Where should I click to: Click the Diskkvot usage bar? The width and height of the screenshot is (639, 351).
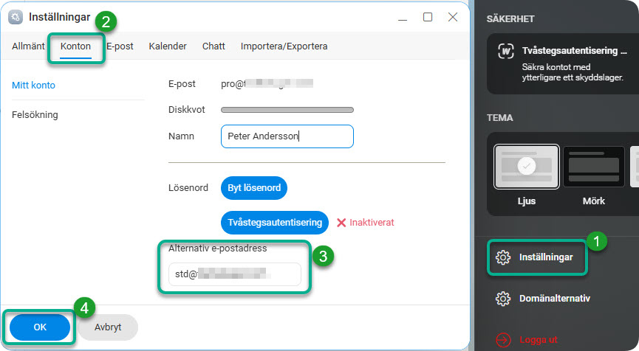tap(287, 110)
